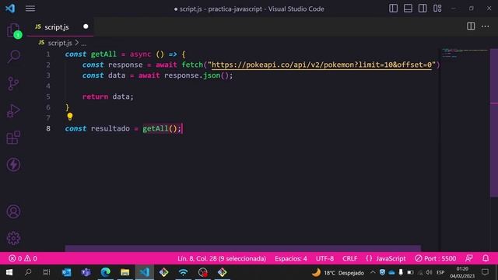
Task: Toggle bottom panel layout button
Action: click(x=408, y=9)
